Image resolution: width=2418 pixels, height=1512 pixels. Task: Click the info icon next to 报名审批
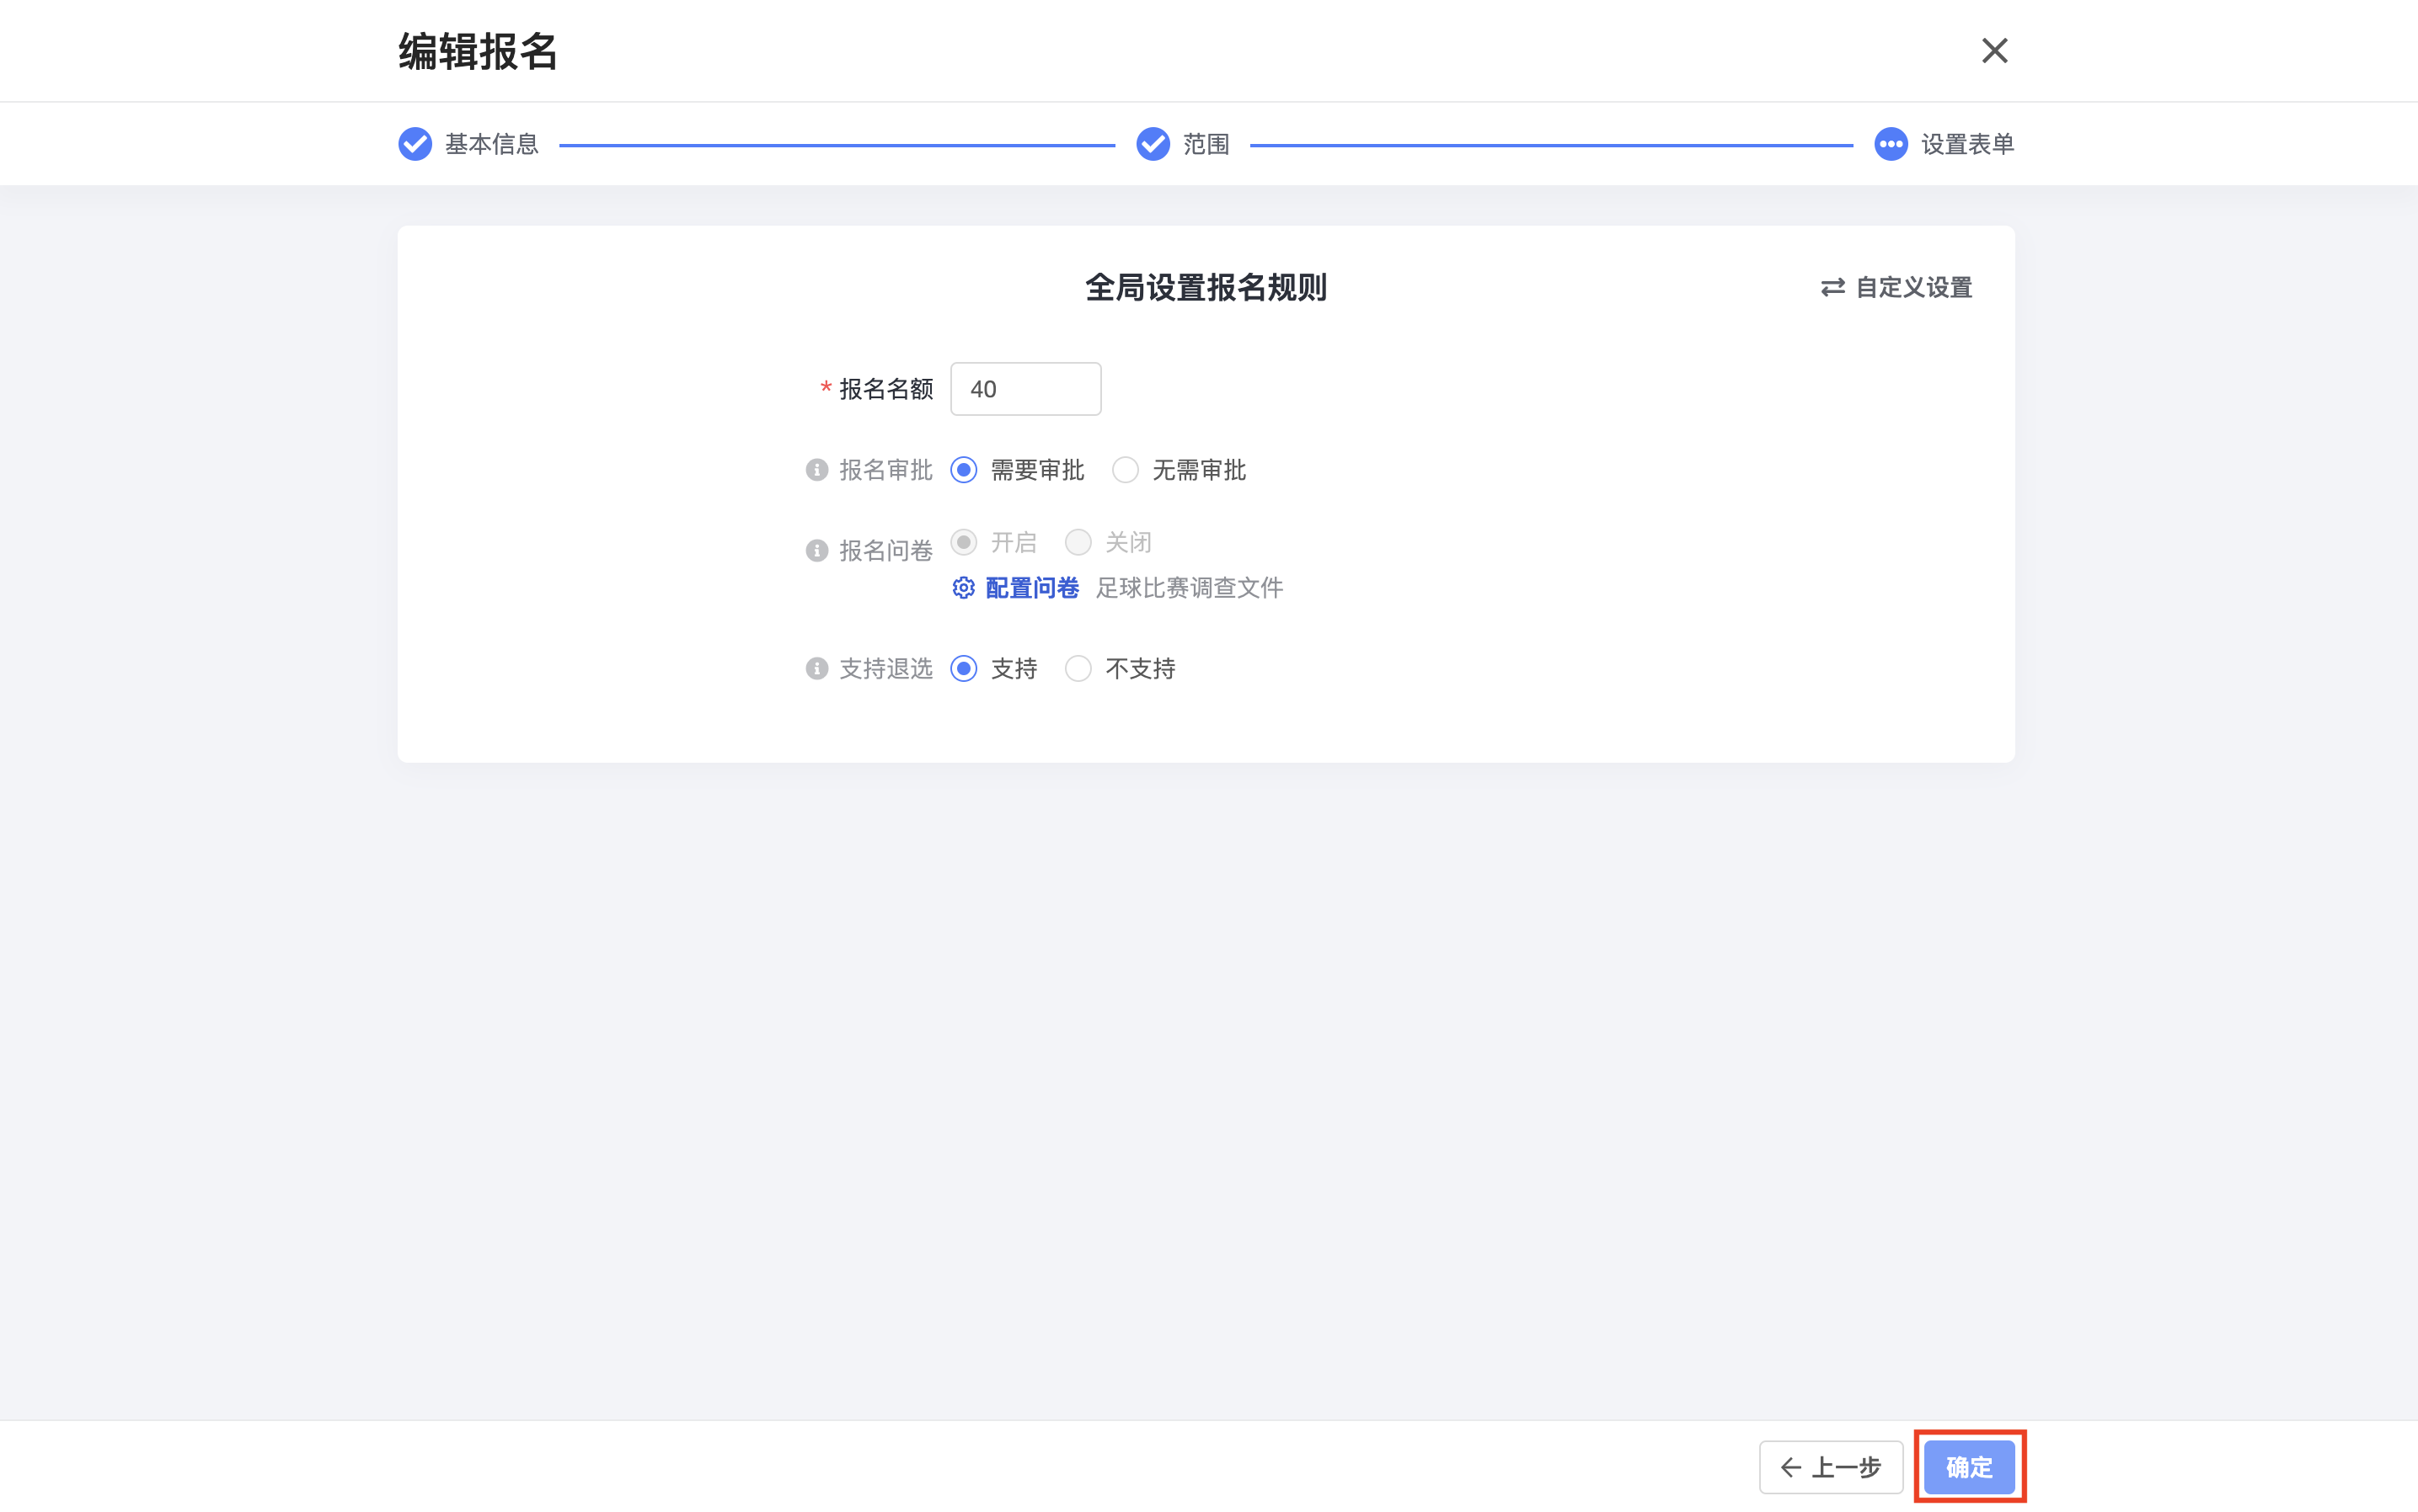pos(816,470)
